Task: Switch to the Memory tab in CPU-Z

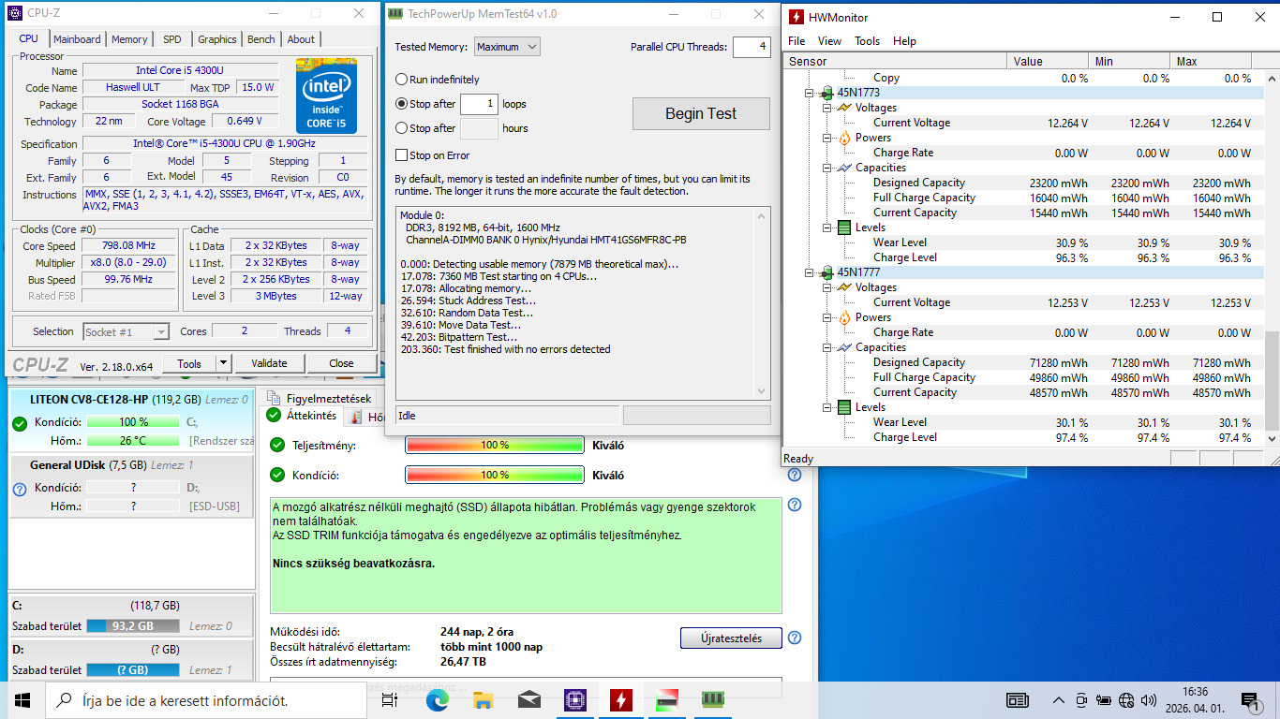Action: point(129,39)
